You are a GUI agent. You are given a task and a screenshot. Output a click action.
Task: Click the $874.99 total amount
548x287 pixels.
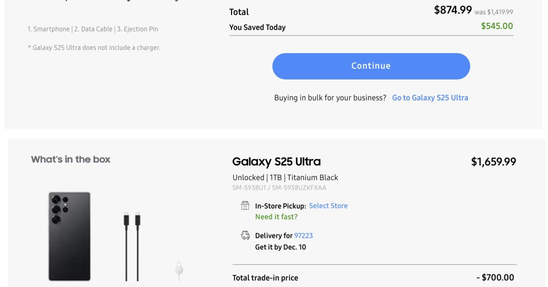pyautogui.click(x=453, y=10)
